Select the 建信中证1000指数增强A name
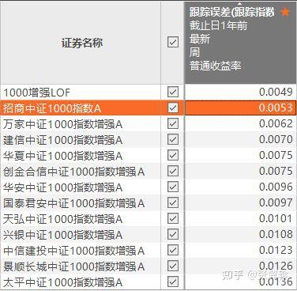This screenshot has width=297, height=291. coord(63,140)
